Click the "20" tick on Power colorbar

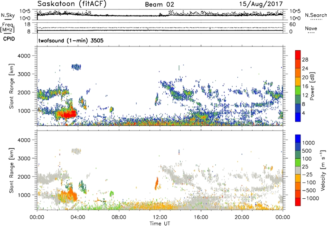[305, 78]
